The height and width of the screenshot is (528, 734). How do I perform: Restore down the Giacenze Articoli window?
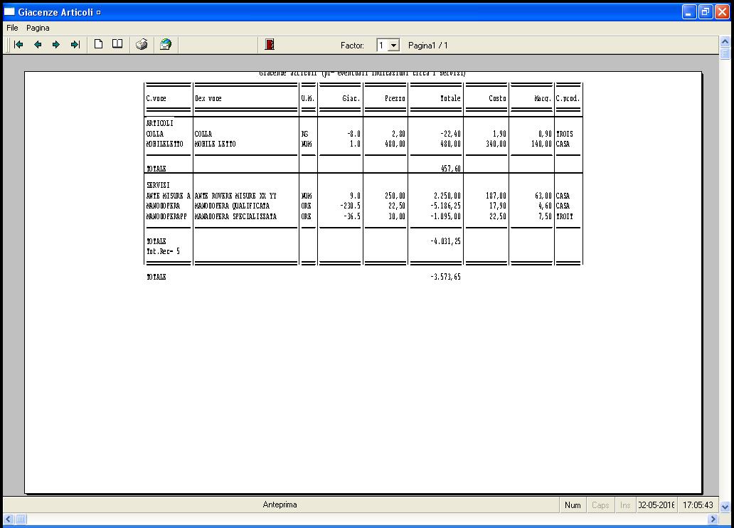pyautogui.click(x=706, y=12)
